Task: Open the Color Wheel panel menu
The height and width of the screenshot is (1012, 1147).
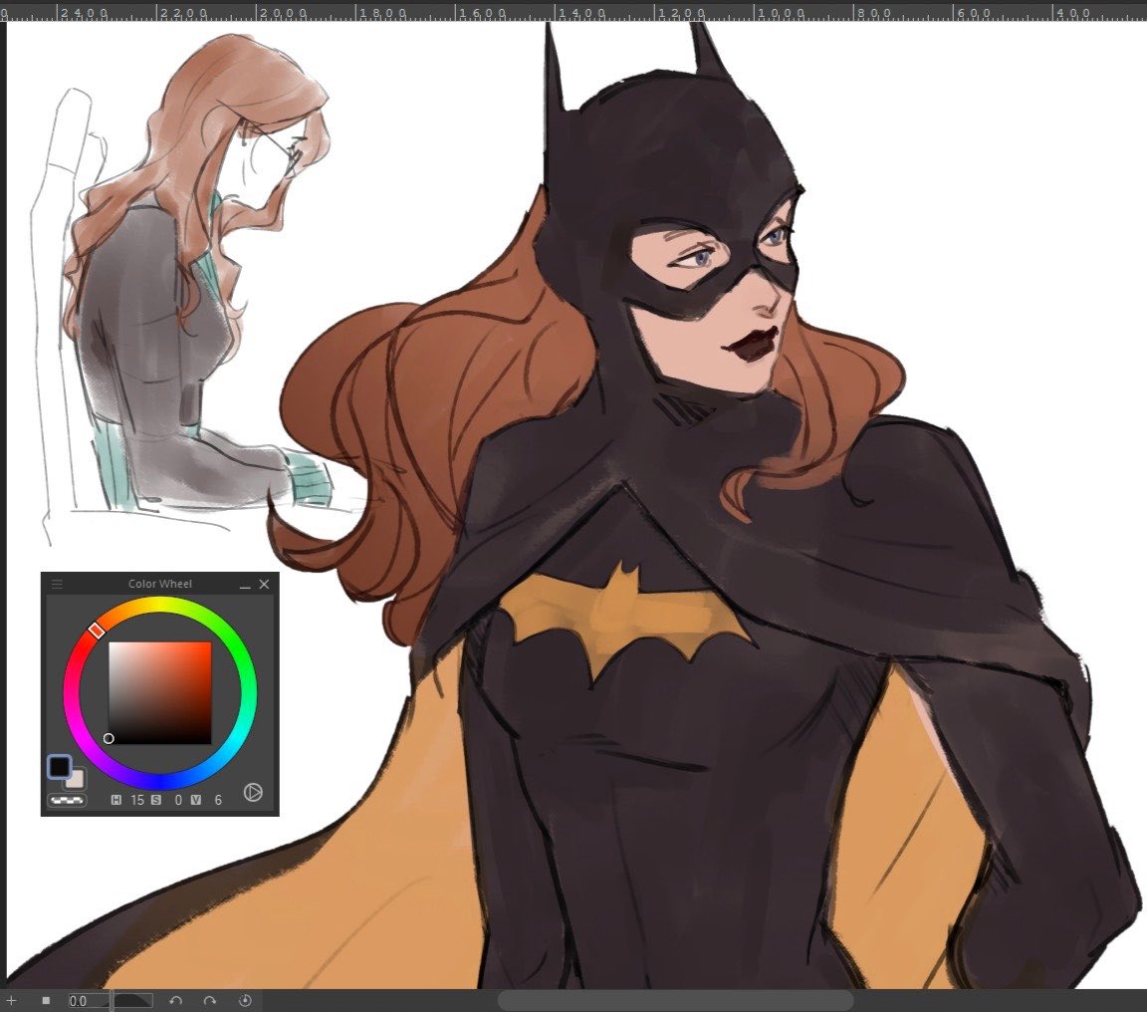Action: [57, 584]
